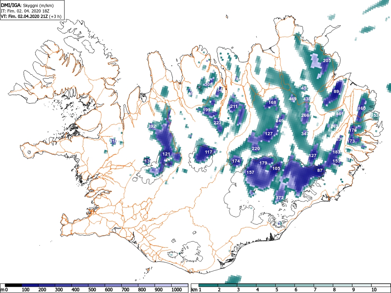Viewport: 391px width, 293px height.
Task: Click the 1000 label on the meter scale
Action: [x=177, y=289]
